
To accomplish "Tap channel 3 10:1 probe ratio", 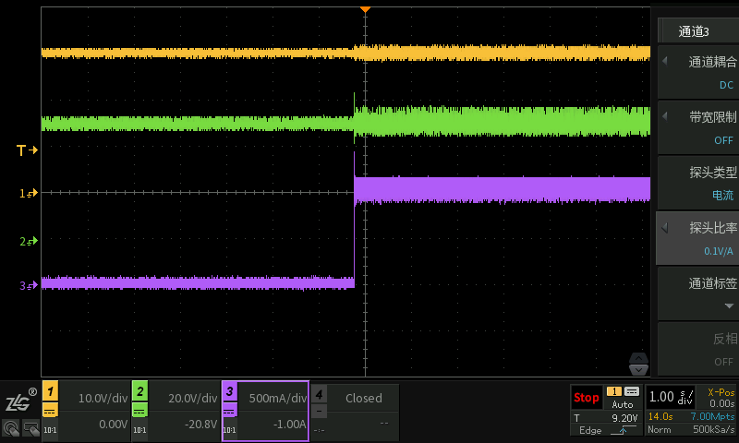I will (x=229, y=430).
